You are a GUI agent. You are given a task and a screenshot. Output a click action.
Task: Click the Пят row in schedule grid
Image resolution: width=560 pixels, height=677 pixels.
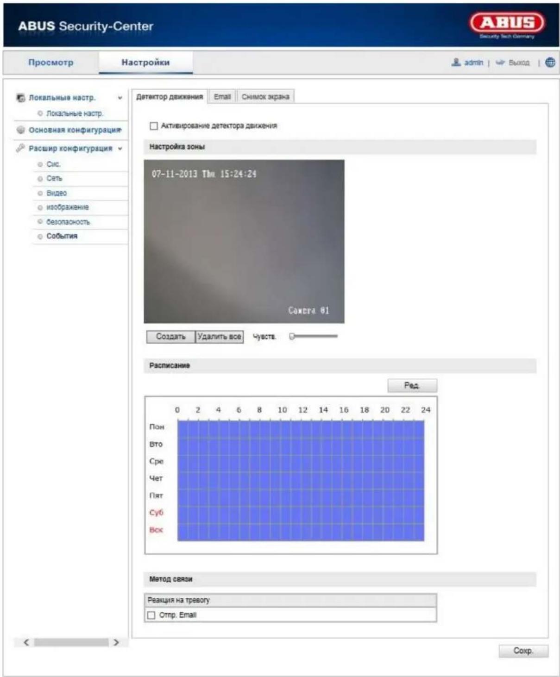[x=301, y=498]
